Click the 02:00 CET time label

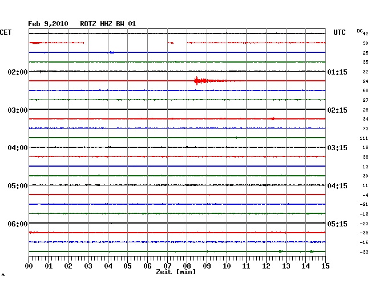coord(18,72)
